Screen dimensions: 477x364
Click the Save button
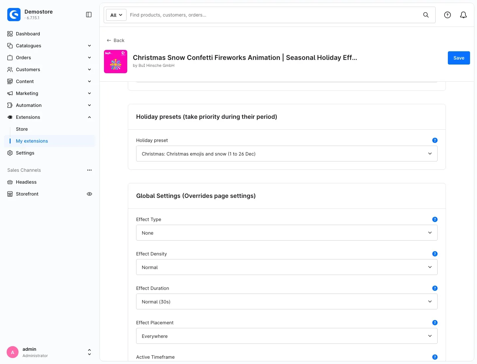pyautogui.click(x=459, y=58)
